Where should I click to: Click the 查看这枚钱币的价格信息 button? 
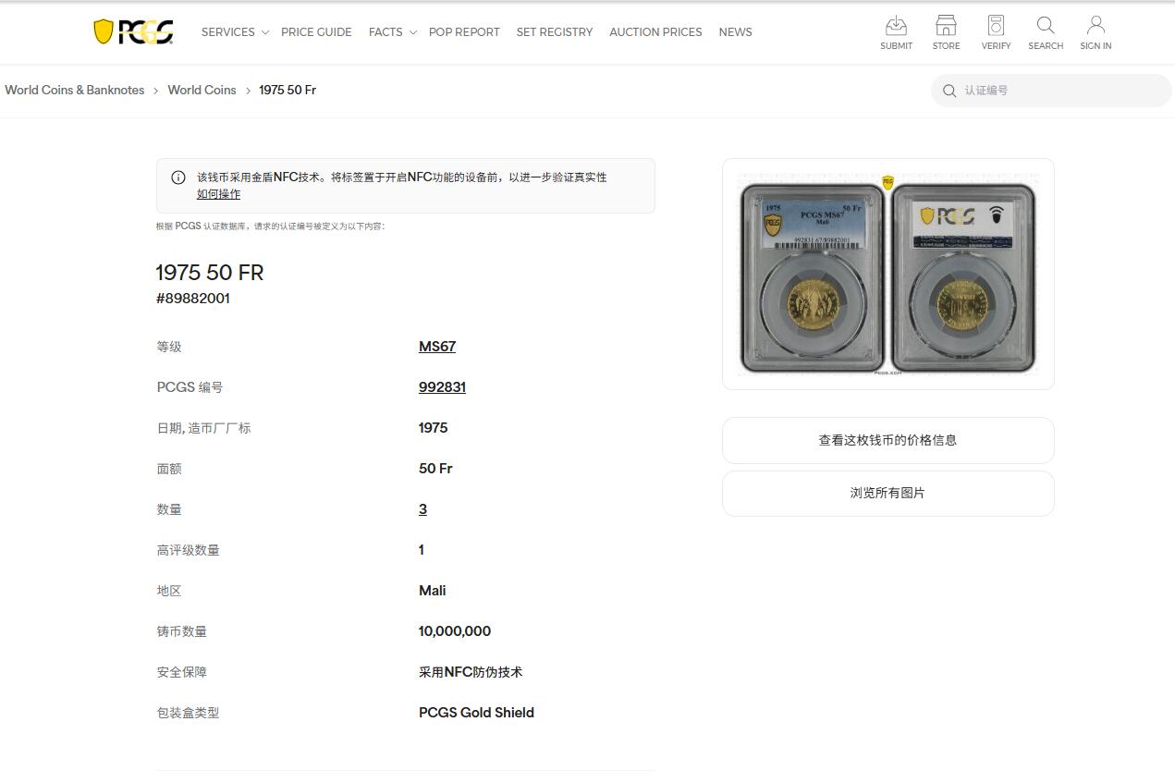click(887, 440)
